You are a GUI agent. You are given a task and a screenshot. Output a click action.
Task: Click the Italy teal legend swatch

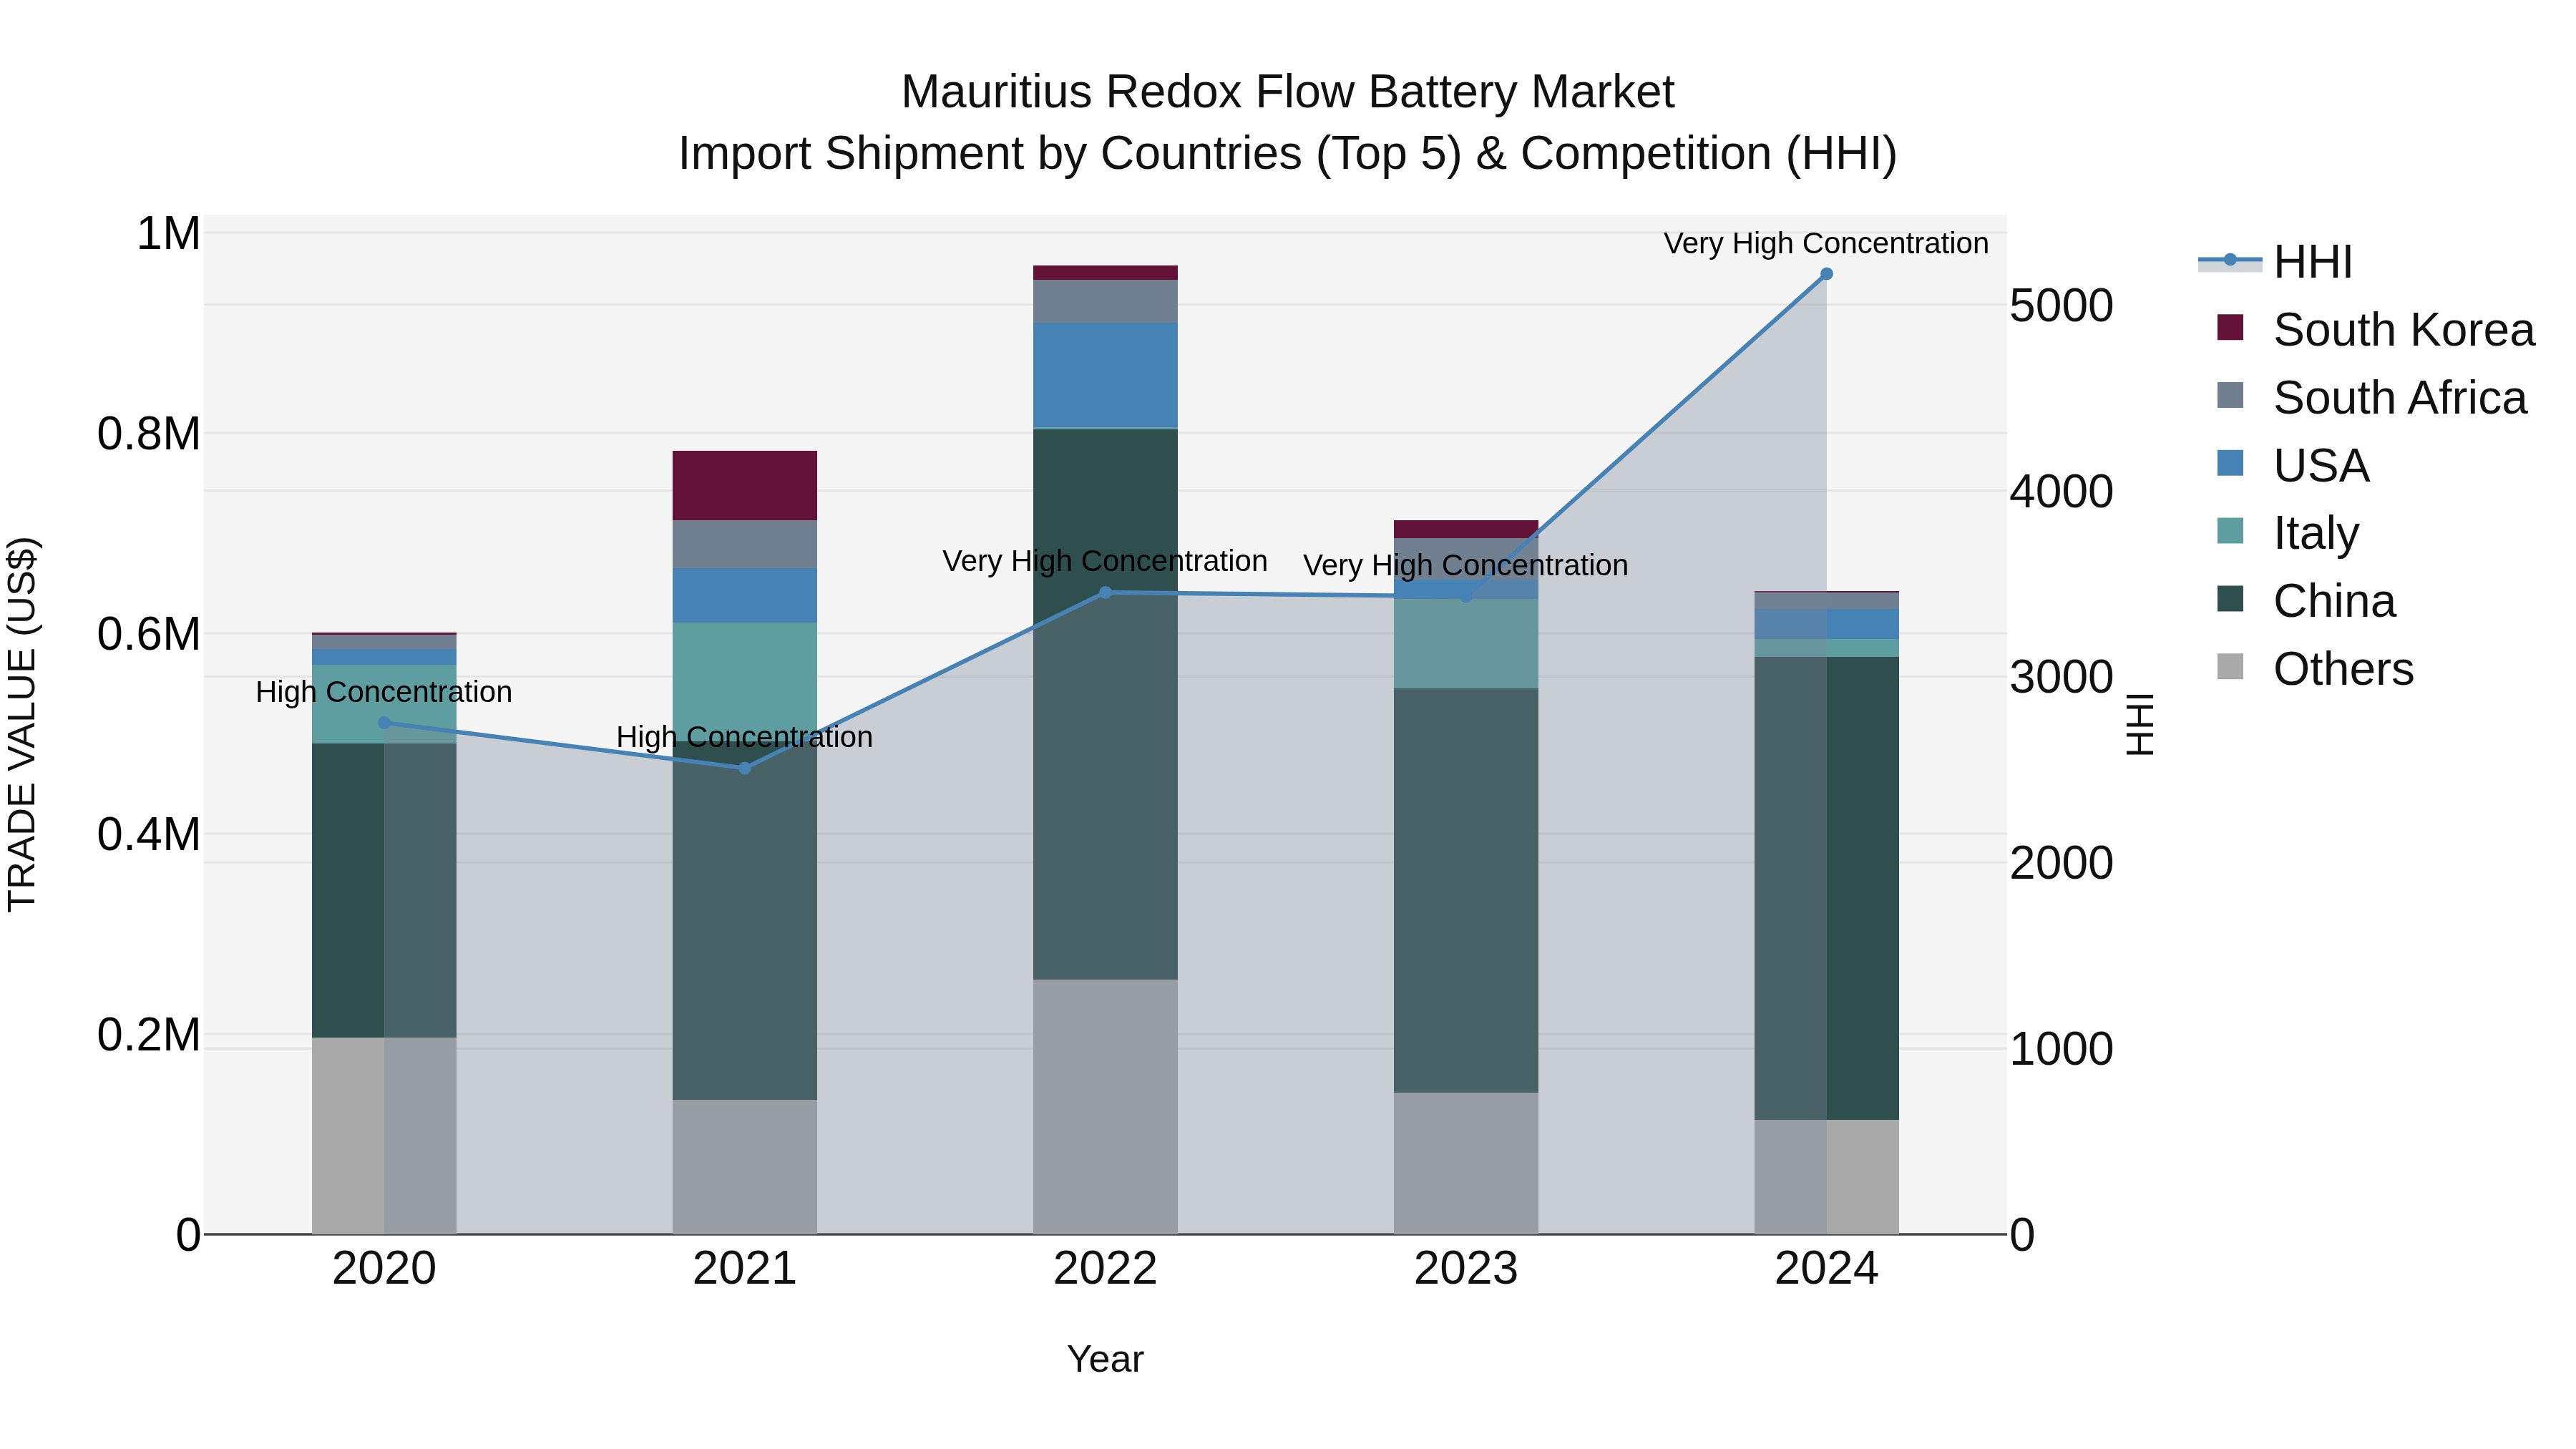[x=2230, y=531]
